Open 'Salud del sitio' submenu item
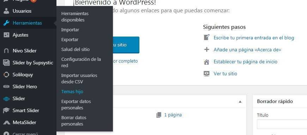Image resolution: width=307 pixels, height=135 pixels. coord(76,50)
